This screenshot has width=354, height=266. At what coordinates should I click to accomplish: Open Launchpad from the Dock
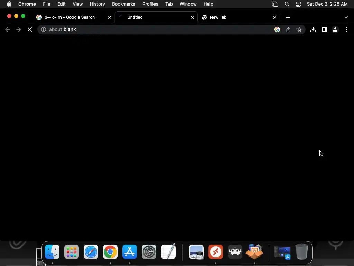point(72,252)
